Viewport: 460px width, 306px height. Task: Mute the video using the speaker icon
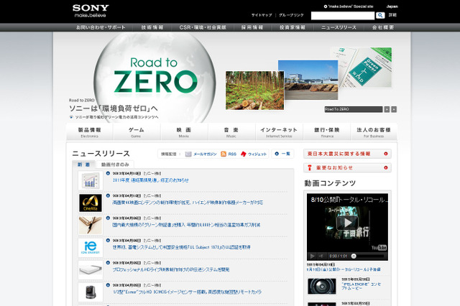click(321, 256)
